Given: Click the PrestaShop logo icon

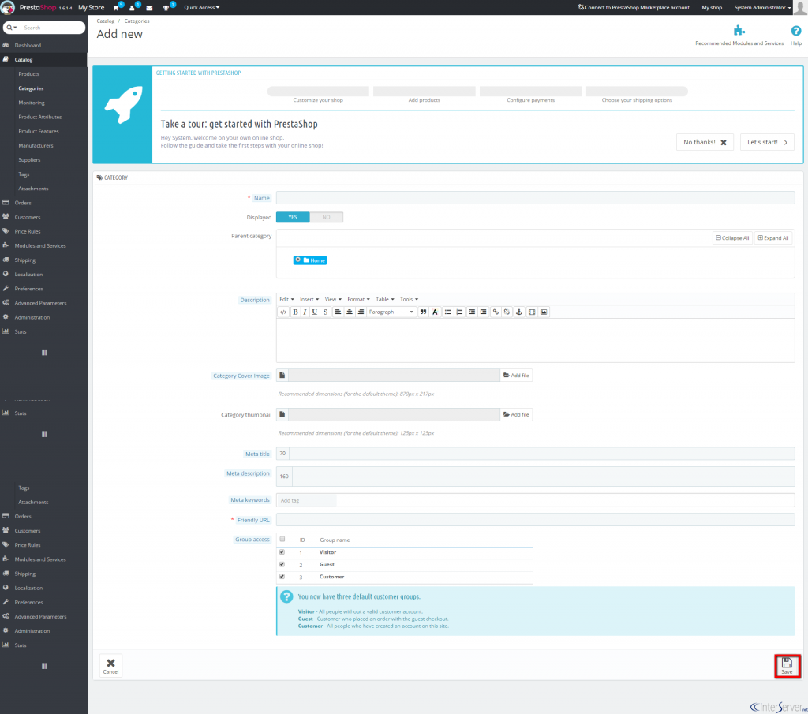Looking at the screenshot, I should pos(8,8).
